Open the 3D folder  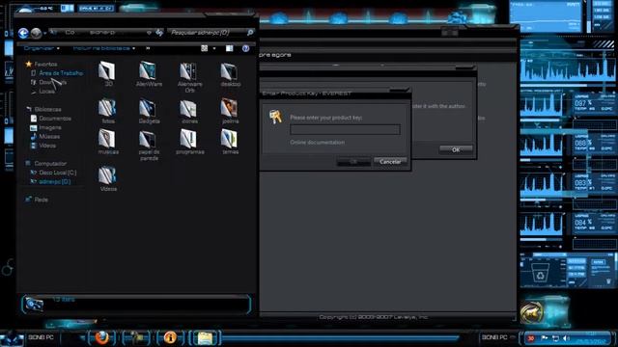click(x=107, y=73)
